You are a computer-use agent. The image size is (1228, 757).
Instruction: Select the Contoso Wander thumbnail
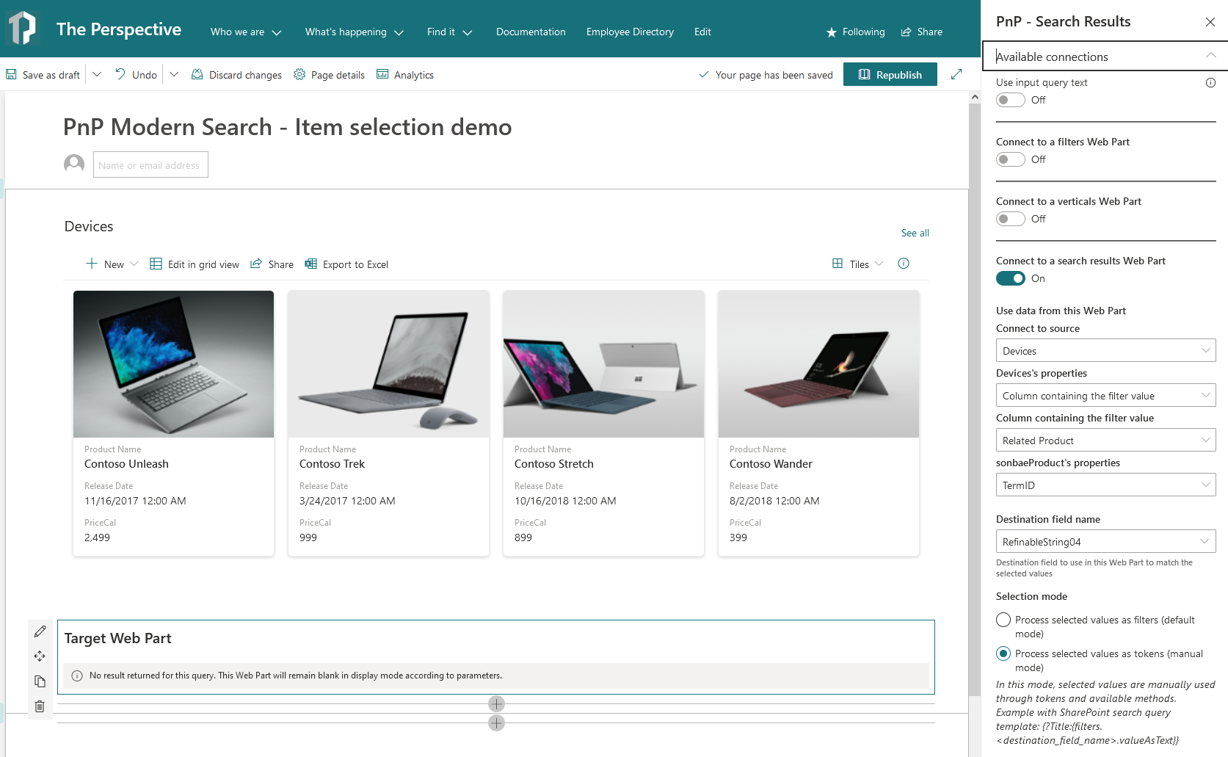point(818,364)
